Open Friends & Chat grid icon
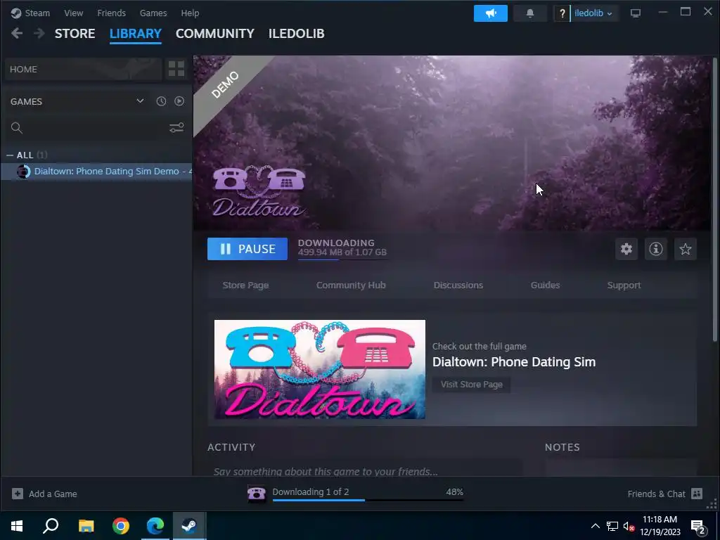This screenshot has width=720, height=540. (x=697, y=494)
